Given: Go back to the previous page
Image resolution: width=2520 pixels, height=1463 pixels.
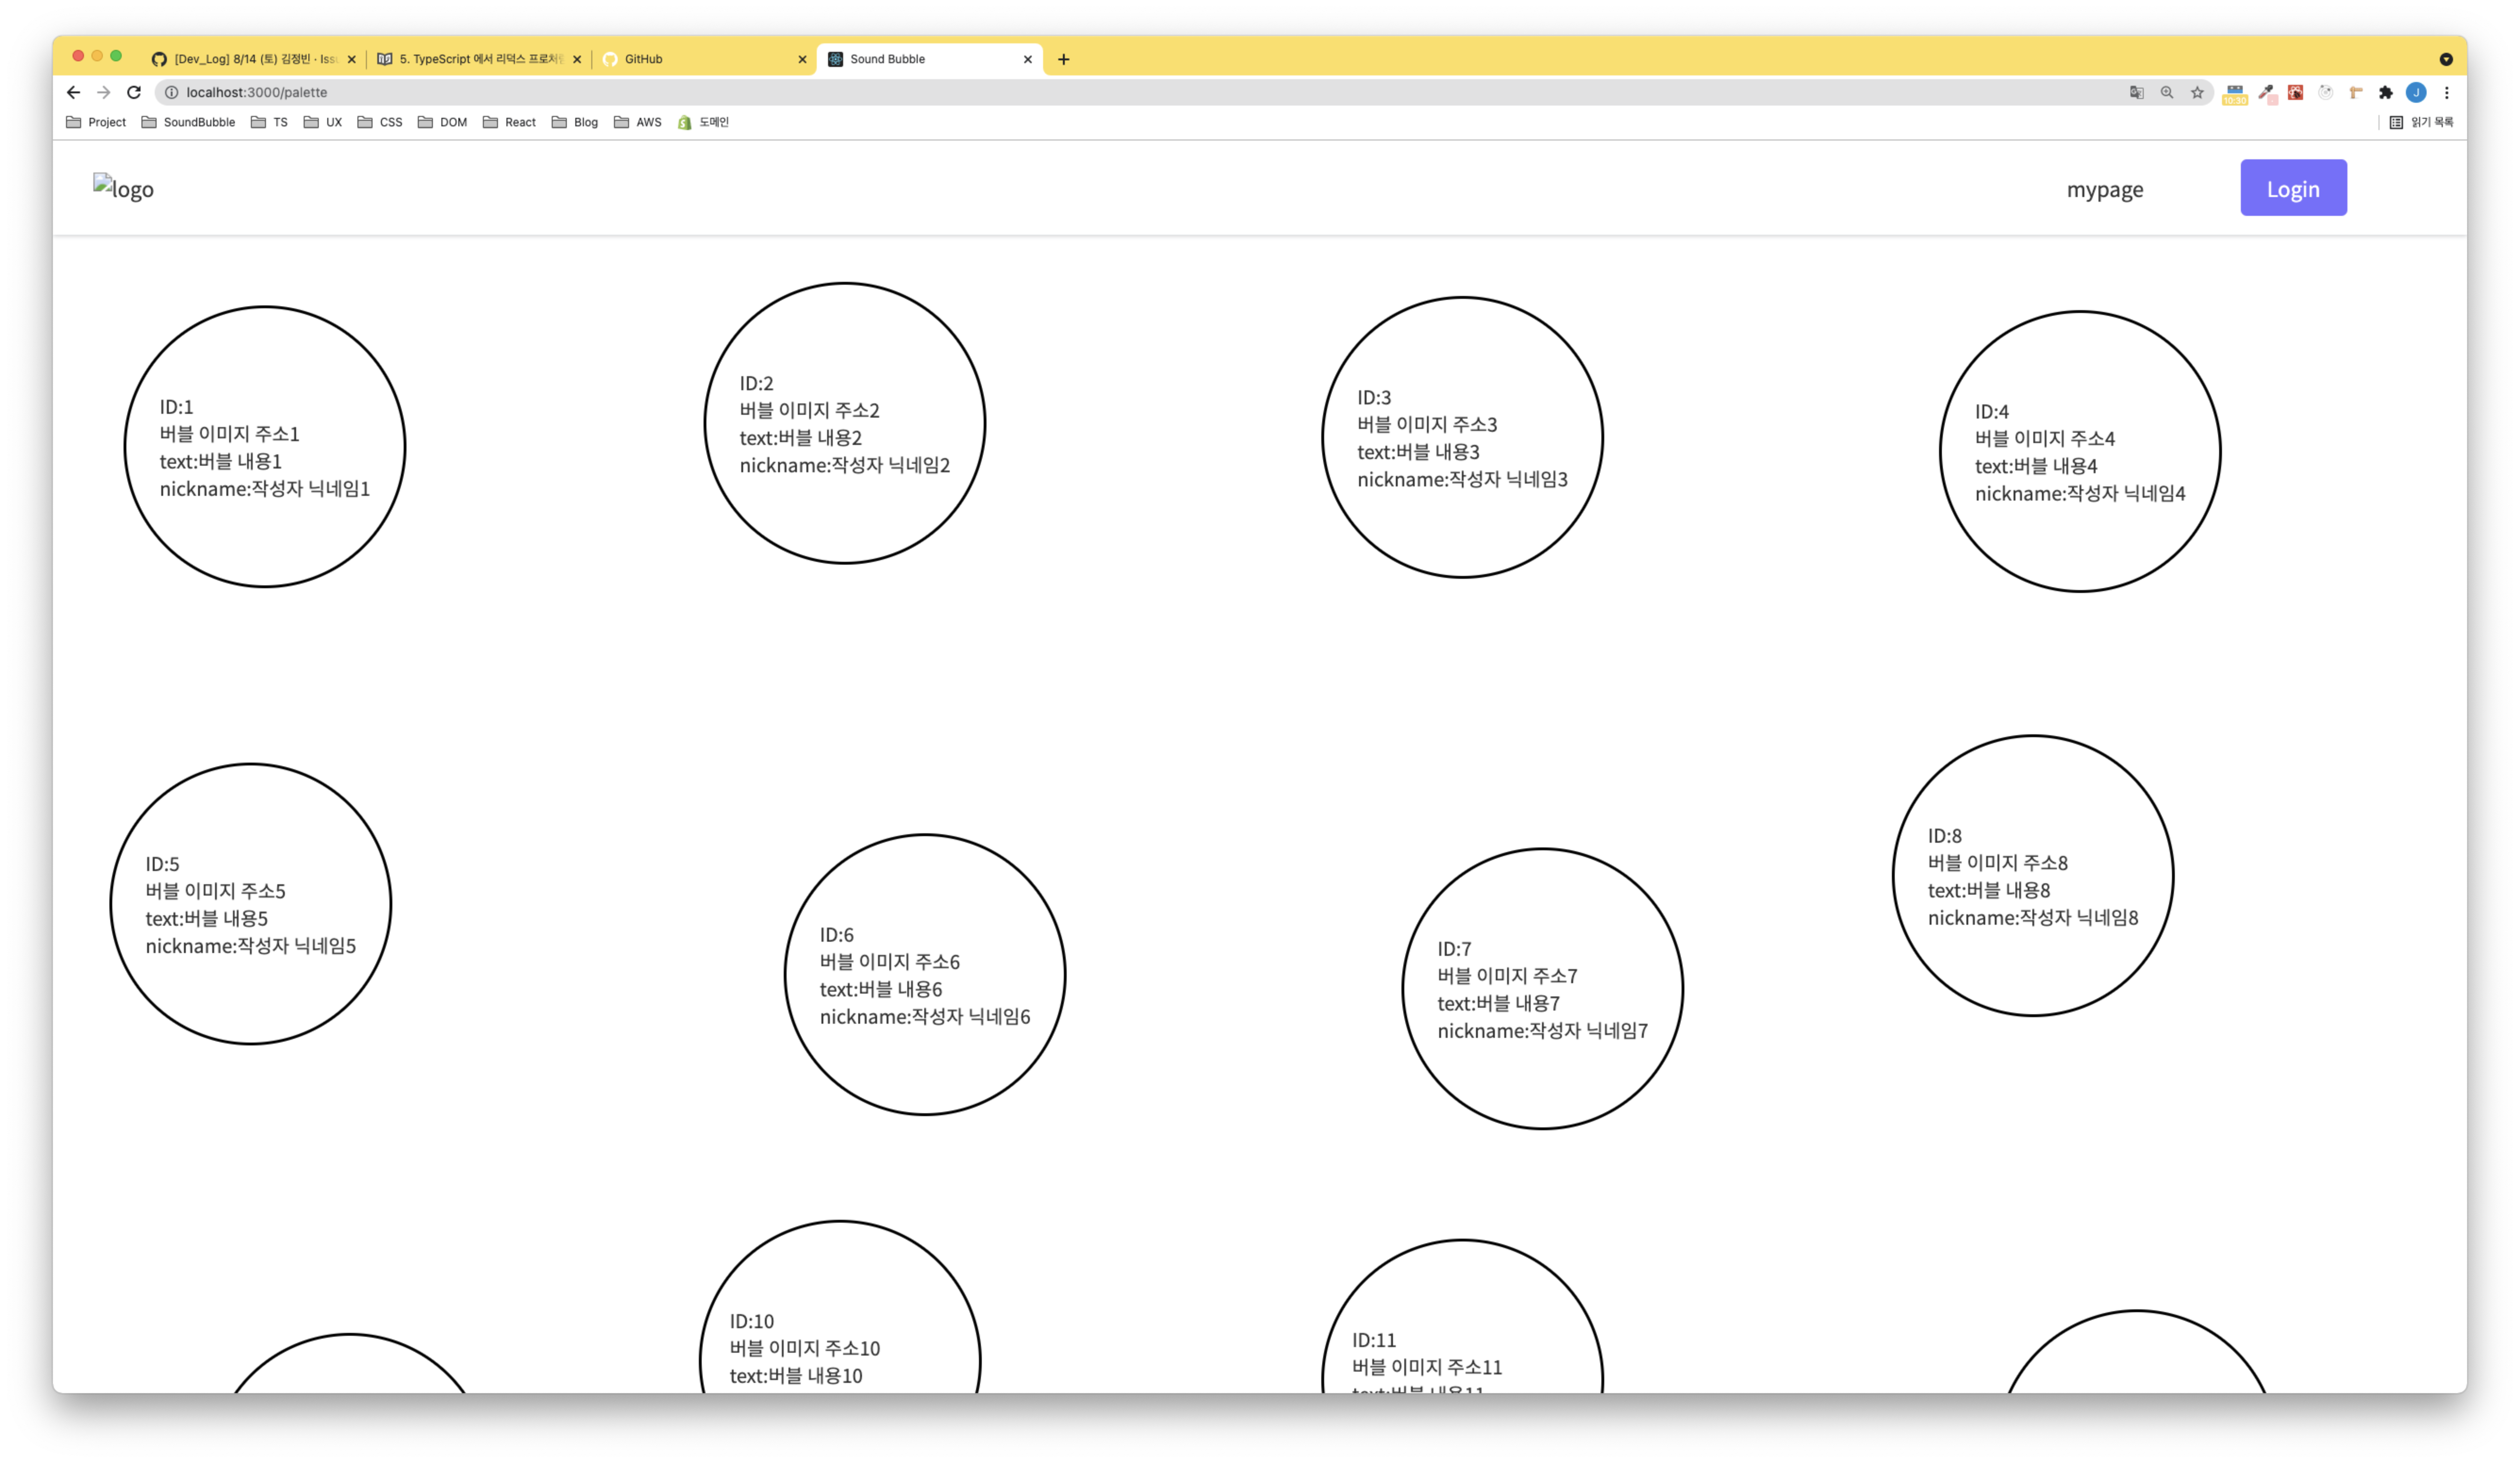Looking at the screenshot, I should 73,92.
